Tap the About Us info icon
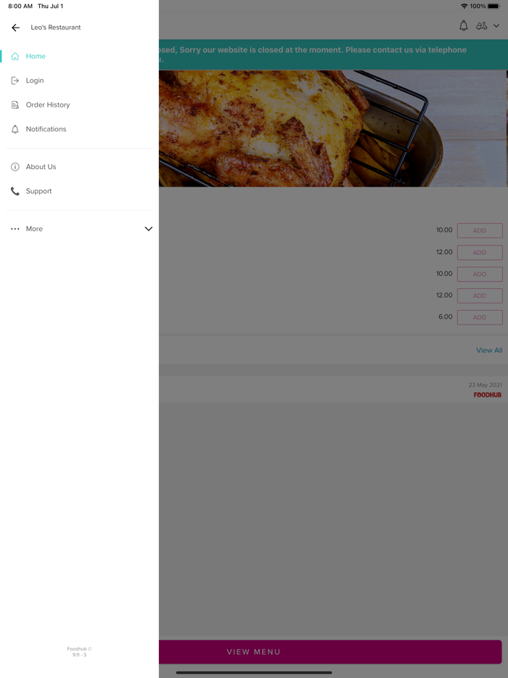This screenshot has width=508, height=678. [15, 167]
